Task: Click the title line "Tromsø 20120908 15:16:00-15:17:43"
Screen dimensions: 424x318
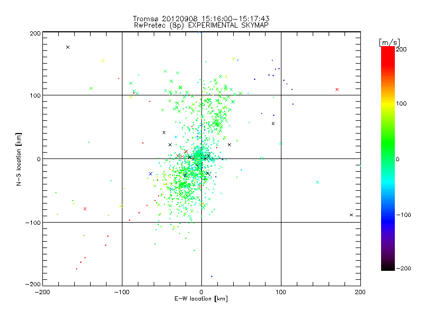Action: point(201,19)
